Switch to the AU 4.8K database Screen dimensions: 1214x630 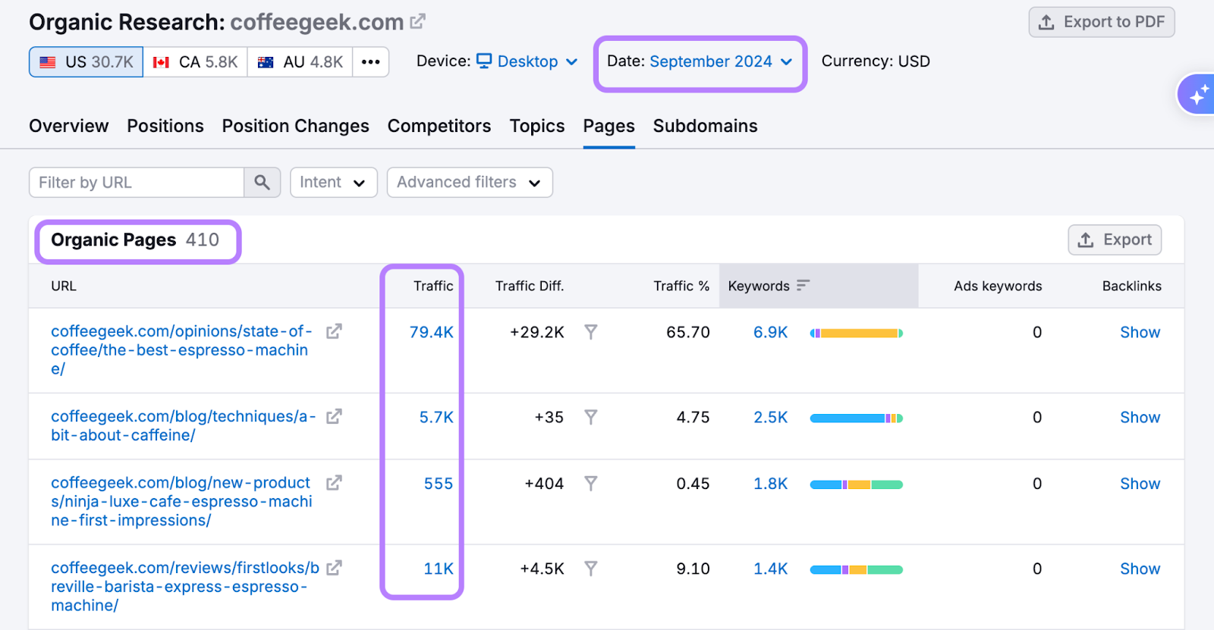300,62
